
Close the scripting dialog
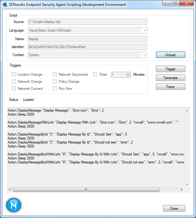(x=174, y=208)
